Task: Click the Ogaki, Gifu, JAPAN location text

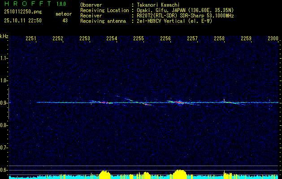Action: pos(185,10)
